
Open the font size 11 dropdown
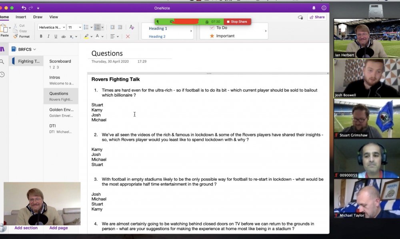(x=74, y=27)
